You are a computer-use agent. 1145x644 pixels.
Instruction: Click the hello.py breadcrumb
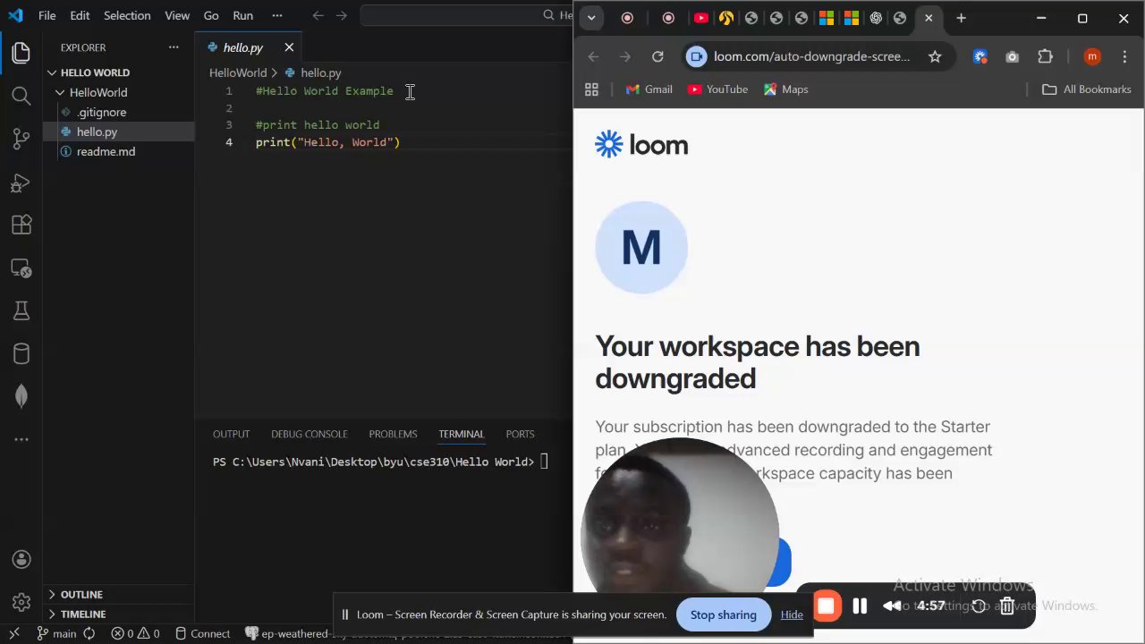313,72
